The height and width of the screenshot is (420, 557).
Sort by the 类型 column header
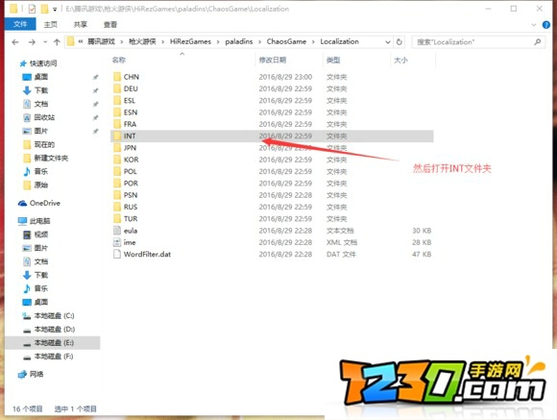click(x=333, y=60)
